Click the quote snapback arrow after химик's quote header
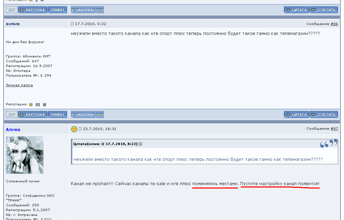Viewport: 344px width, 220px height. [140, 144]
